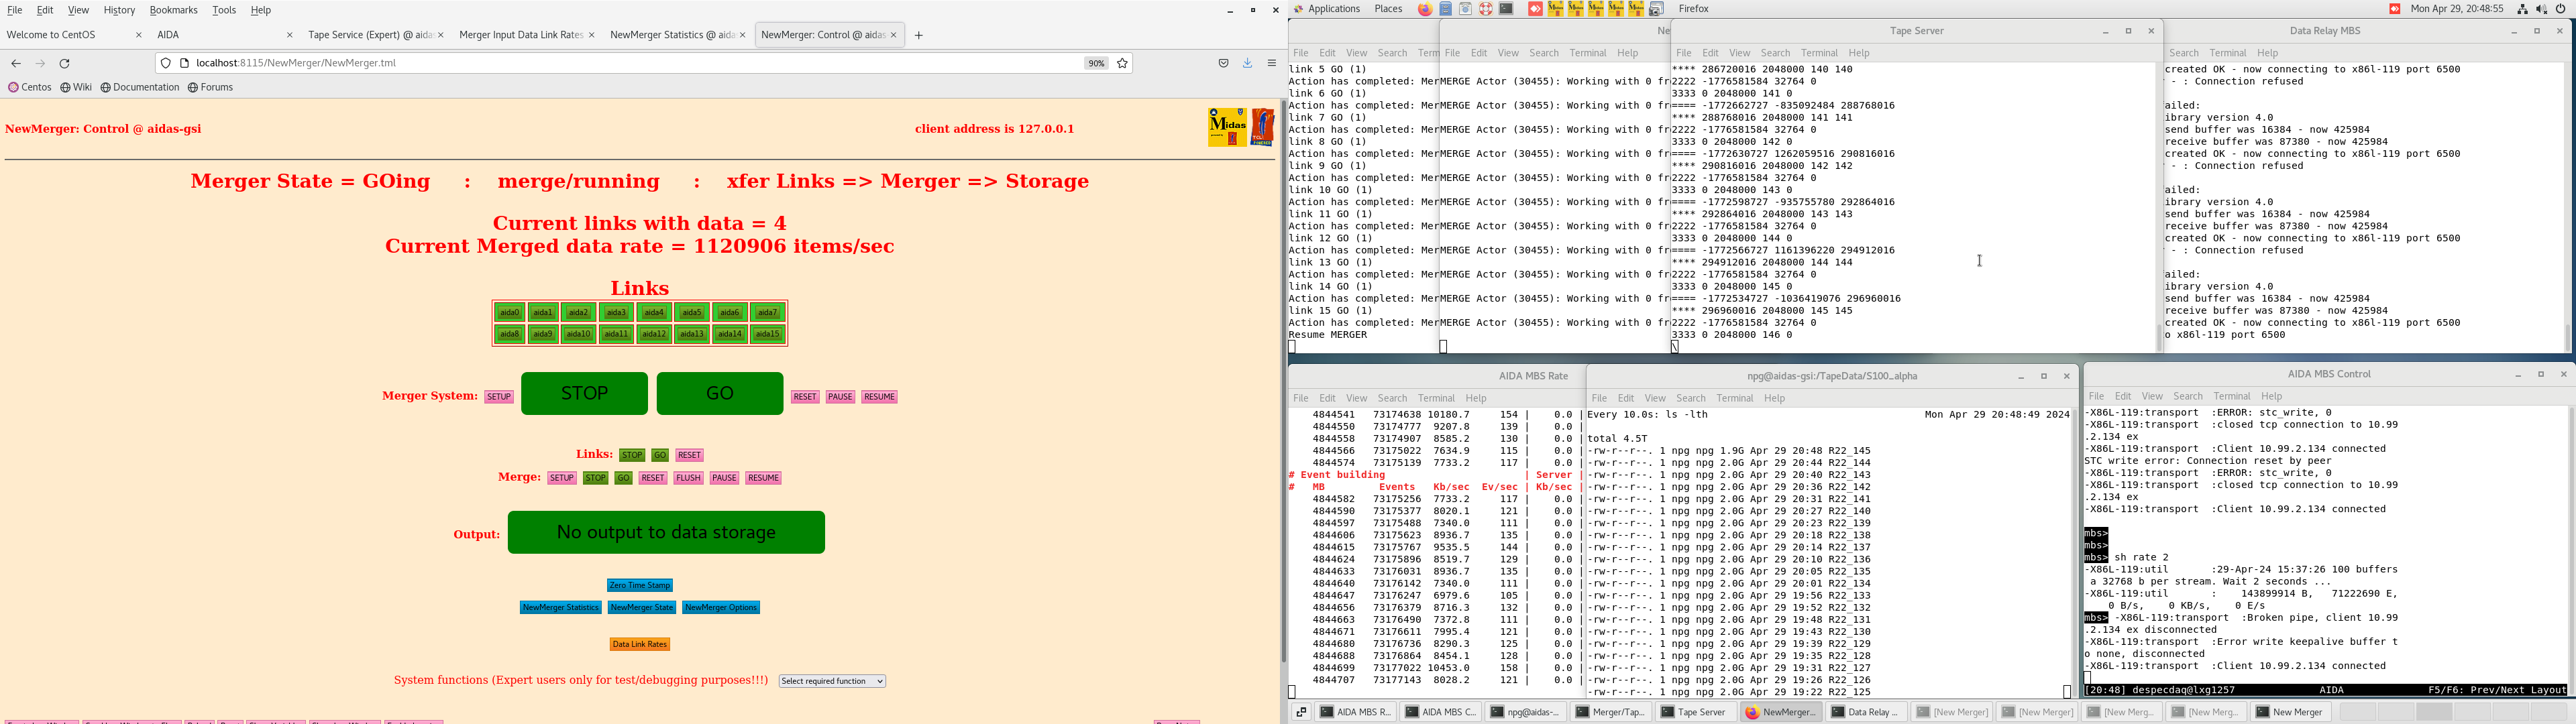Viewport: 2576px width, 724px height.
Task: Toggle link aida8 indicator
Action: pos(510,334)
